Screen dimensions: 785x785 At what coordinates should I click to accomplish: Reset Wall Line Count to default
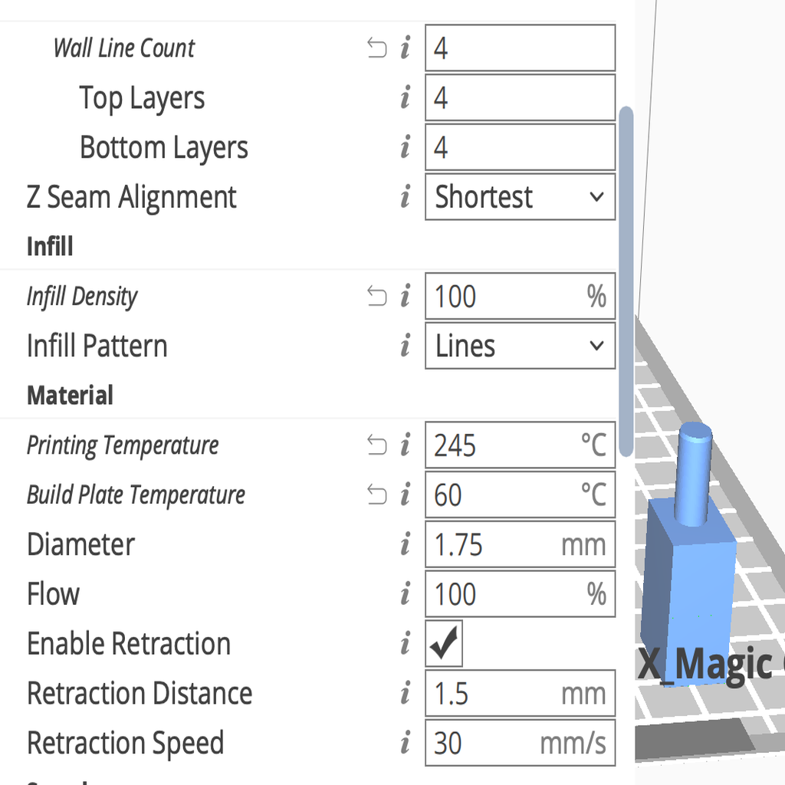(x=376, y=48)
